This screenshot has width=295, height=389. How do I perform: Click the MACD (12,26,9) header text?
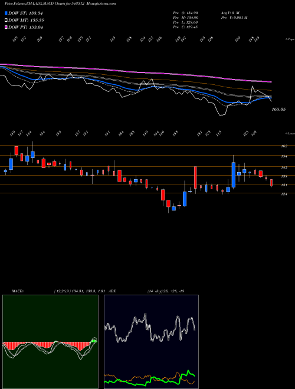[59, 291]
